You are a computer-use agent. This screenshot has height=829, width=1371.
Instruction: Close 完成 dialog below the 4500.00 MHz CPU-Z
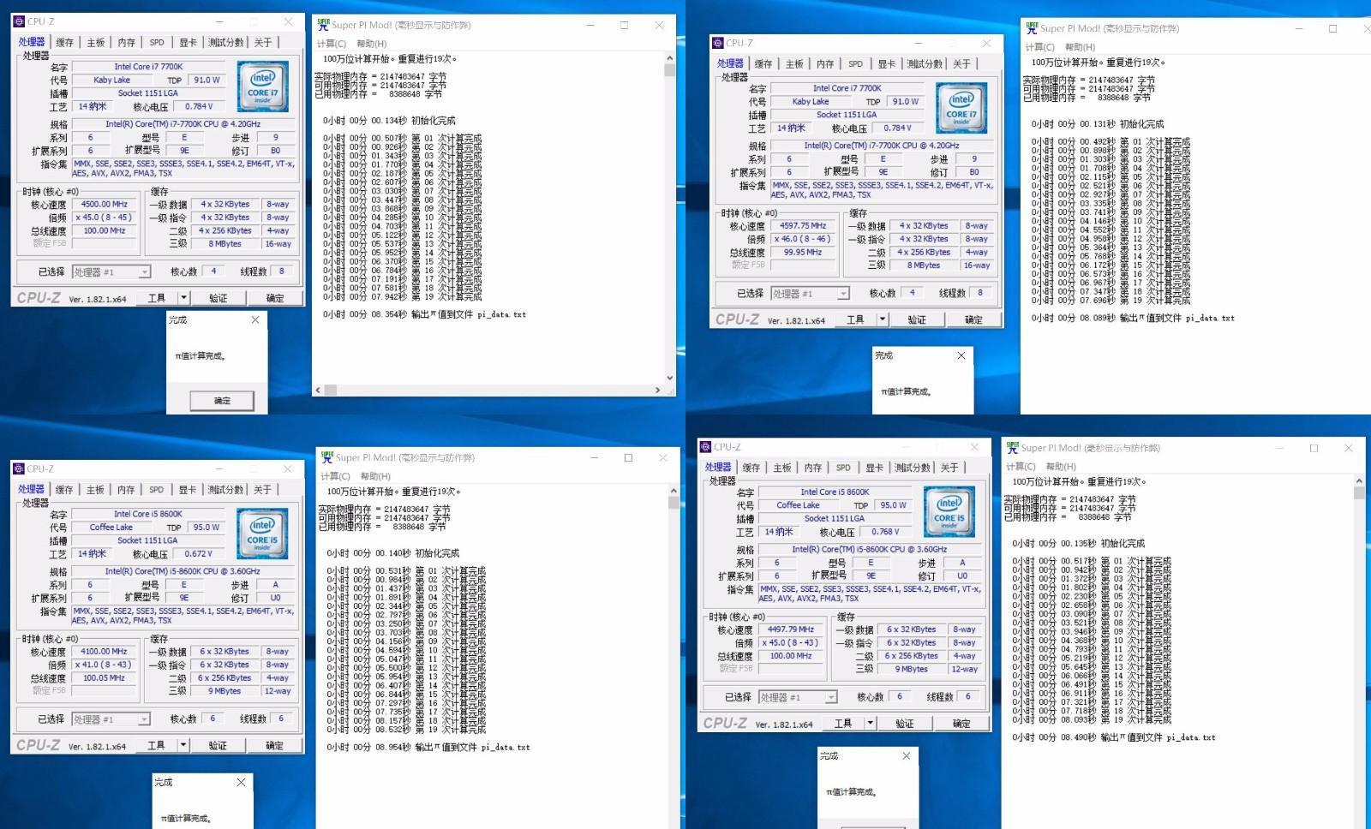(x=255, y=319)
